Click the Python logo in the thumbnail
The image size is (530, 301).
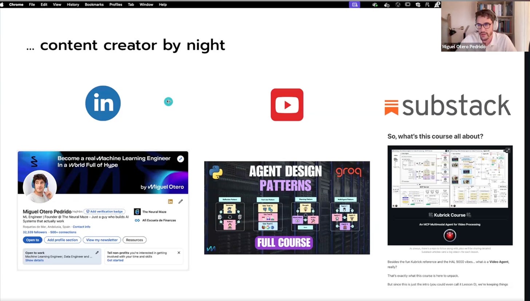(216, 172)
